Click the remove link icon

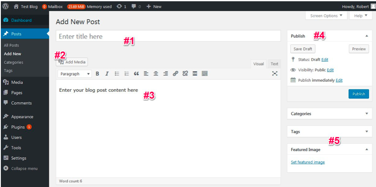click(x=185, y=74)
